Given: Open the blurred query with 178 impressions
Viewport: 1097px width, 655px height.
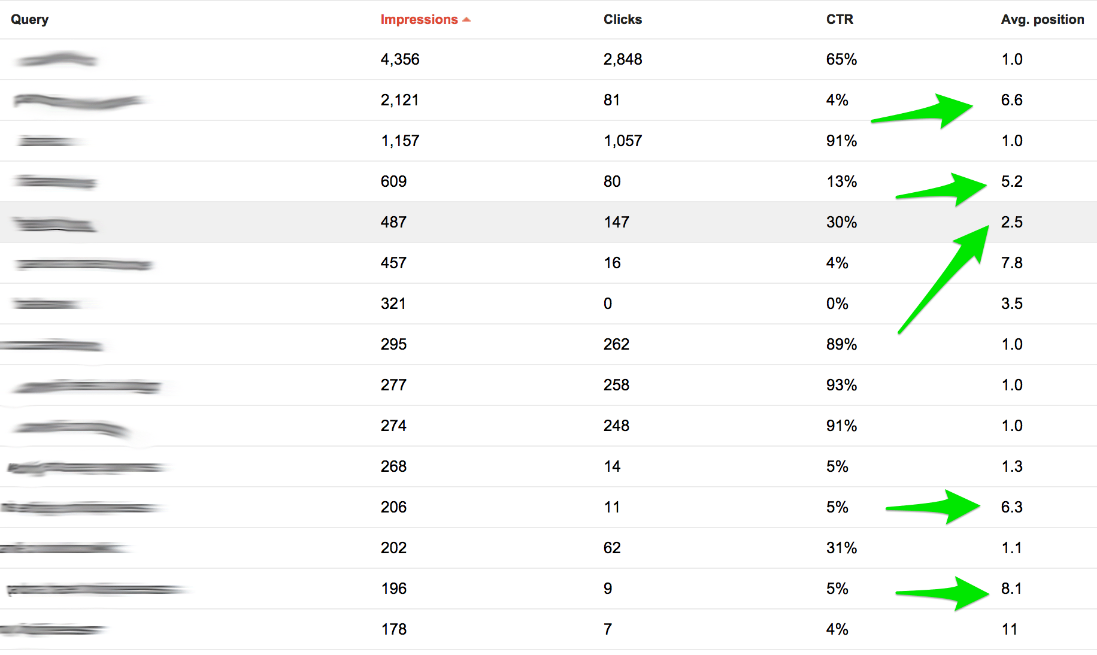Looking at the screenshot, I should (53, 629).
